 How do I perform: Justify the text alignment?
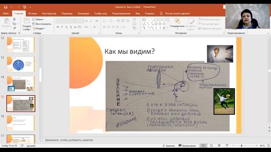(117, 27)
